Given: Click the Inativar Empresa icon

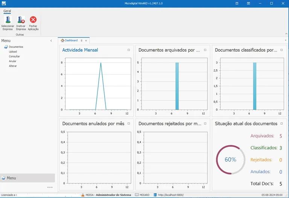Looking at the screenshot, I should [x=21, y=19].
